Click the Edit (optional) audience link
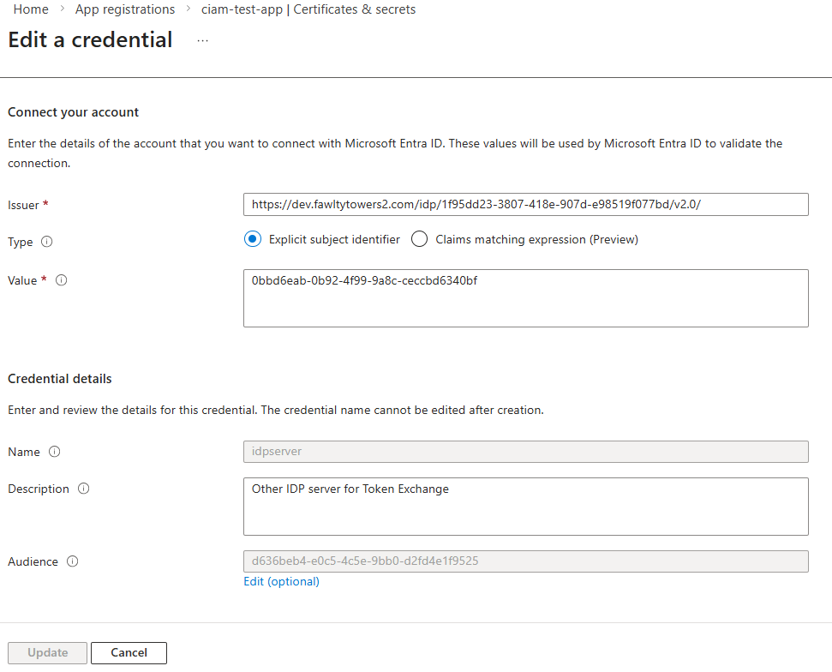Image resolution: width=832 pixels, height=672 pixels. [x=281, y=581]
